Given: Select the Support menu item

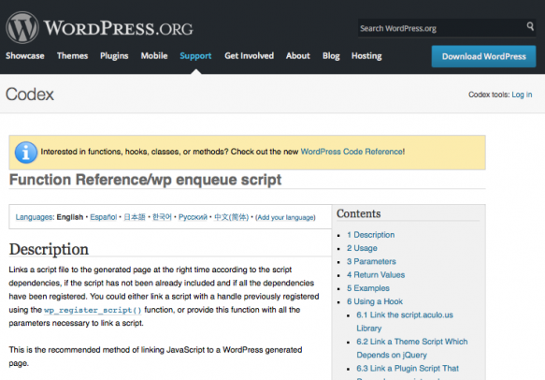Looking at the screenshot, I should click(195, 55).
